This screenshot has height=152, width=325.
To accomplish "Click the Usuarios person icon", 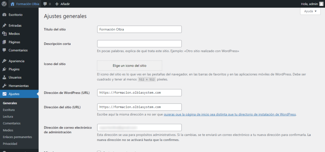I will (x=4, y=77).
